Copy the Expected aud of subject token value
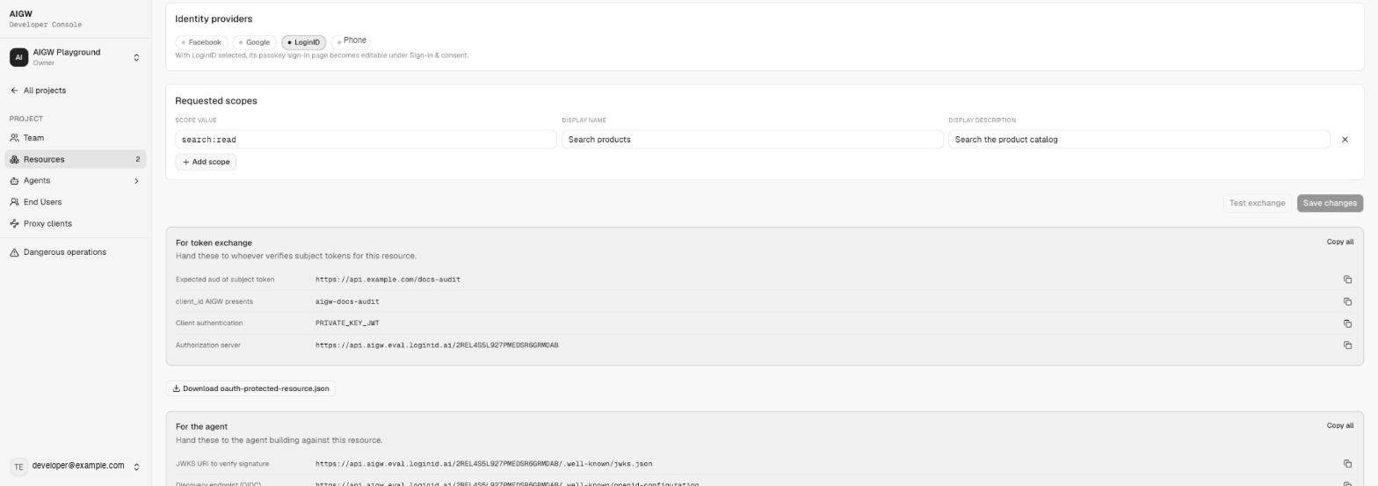 pyautogui.click(x=1347, y=279)
